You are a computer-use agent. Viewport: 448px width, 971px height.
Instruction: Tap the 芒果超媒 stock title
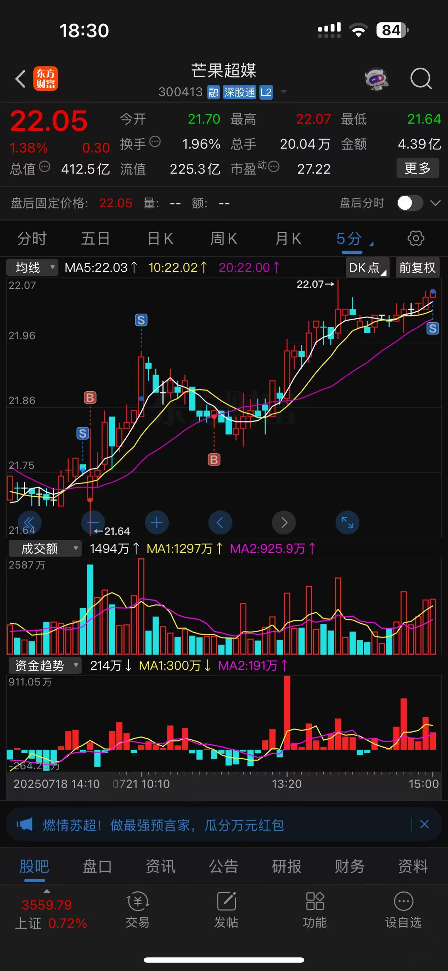[x=224, y=70]
